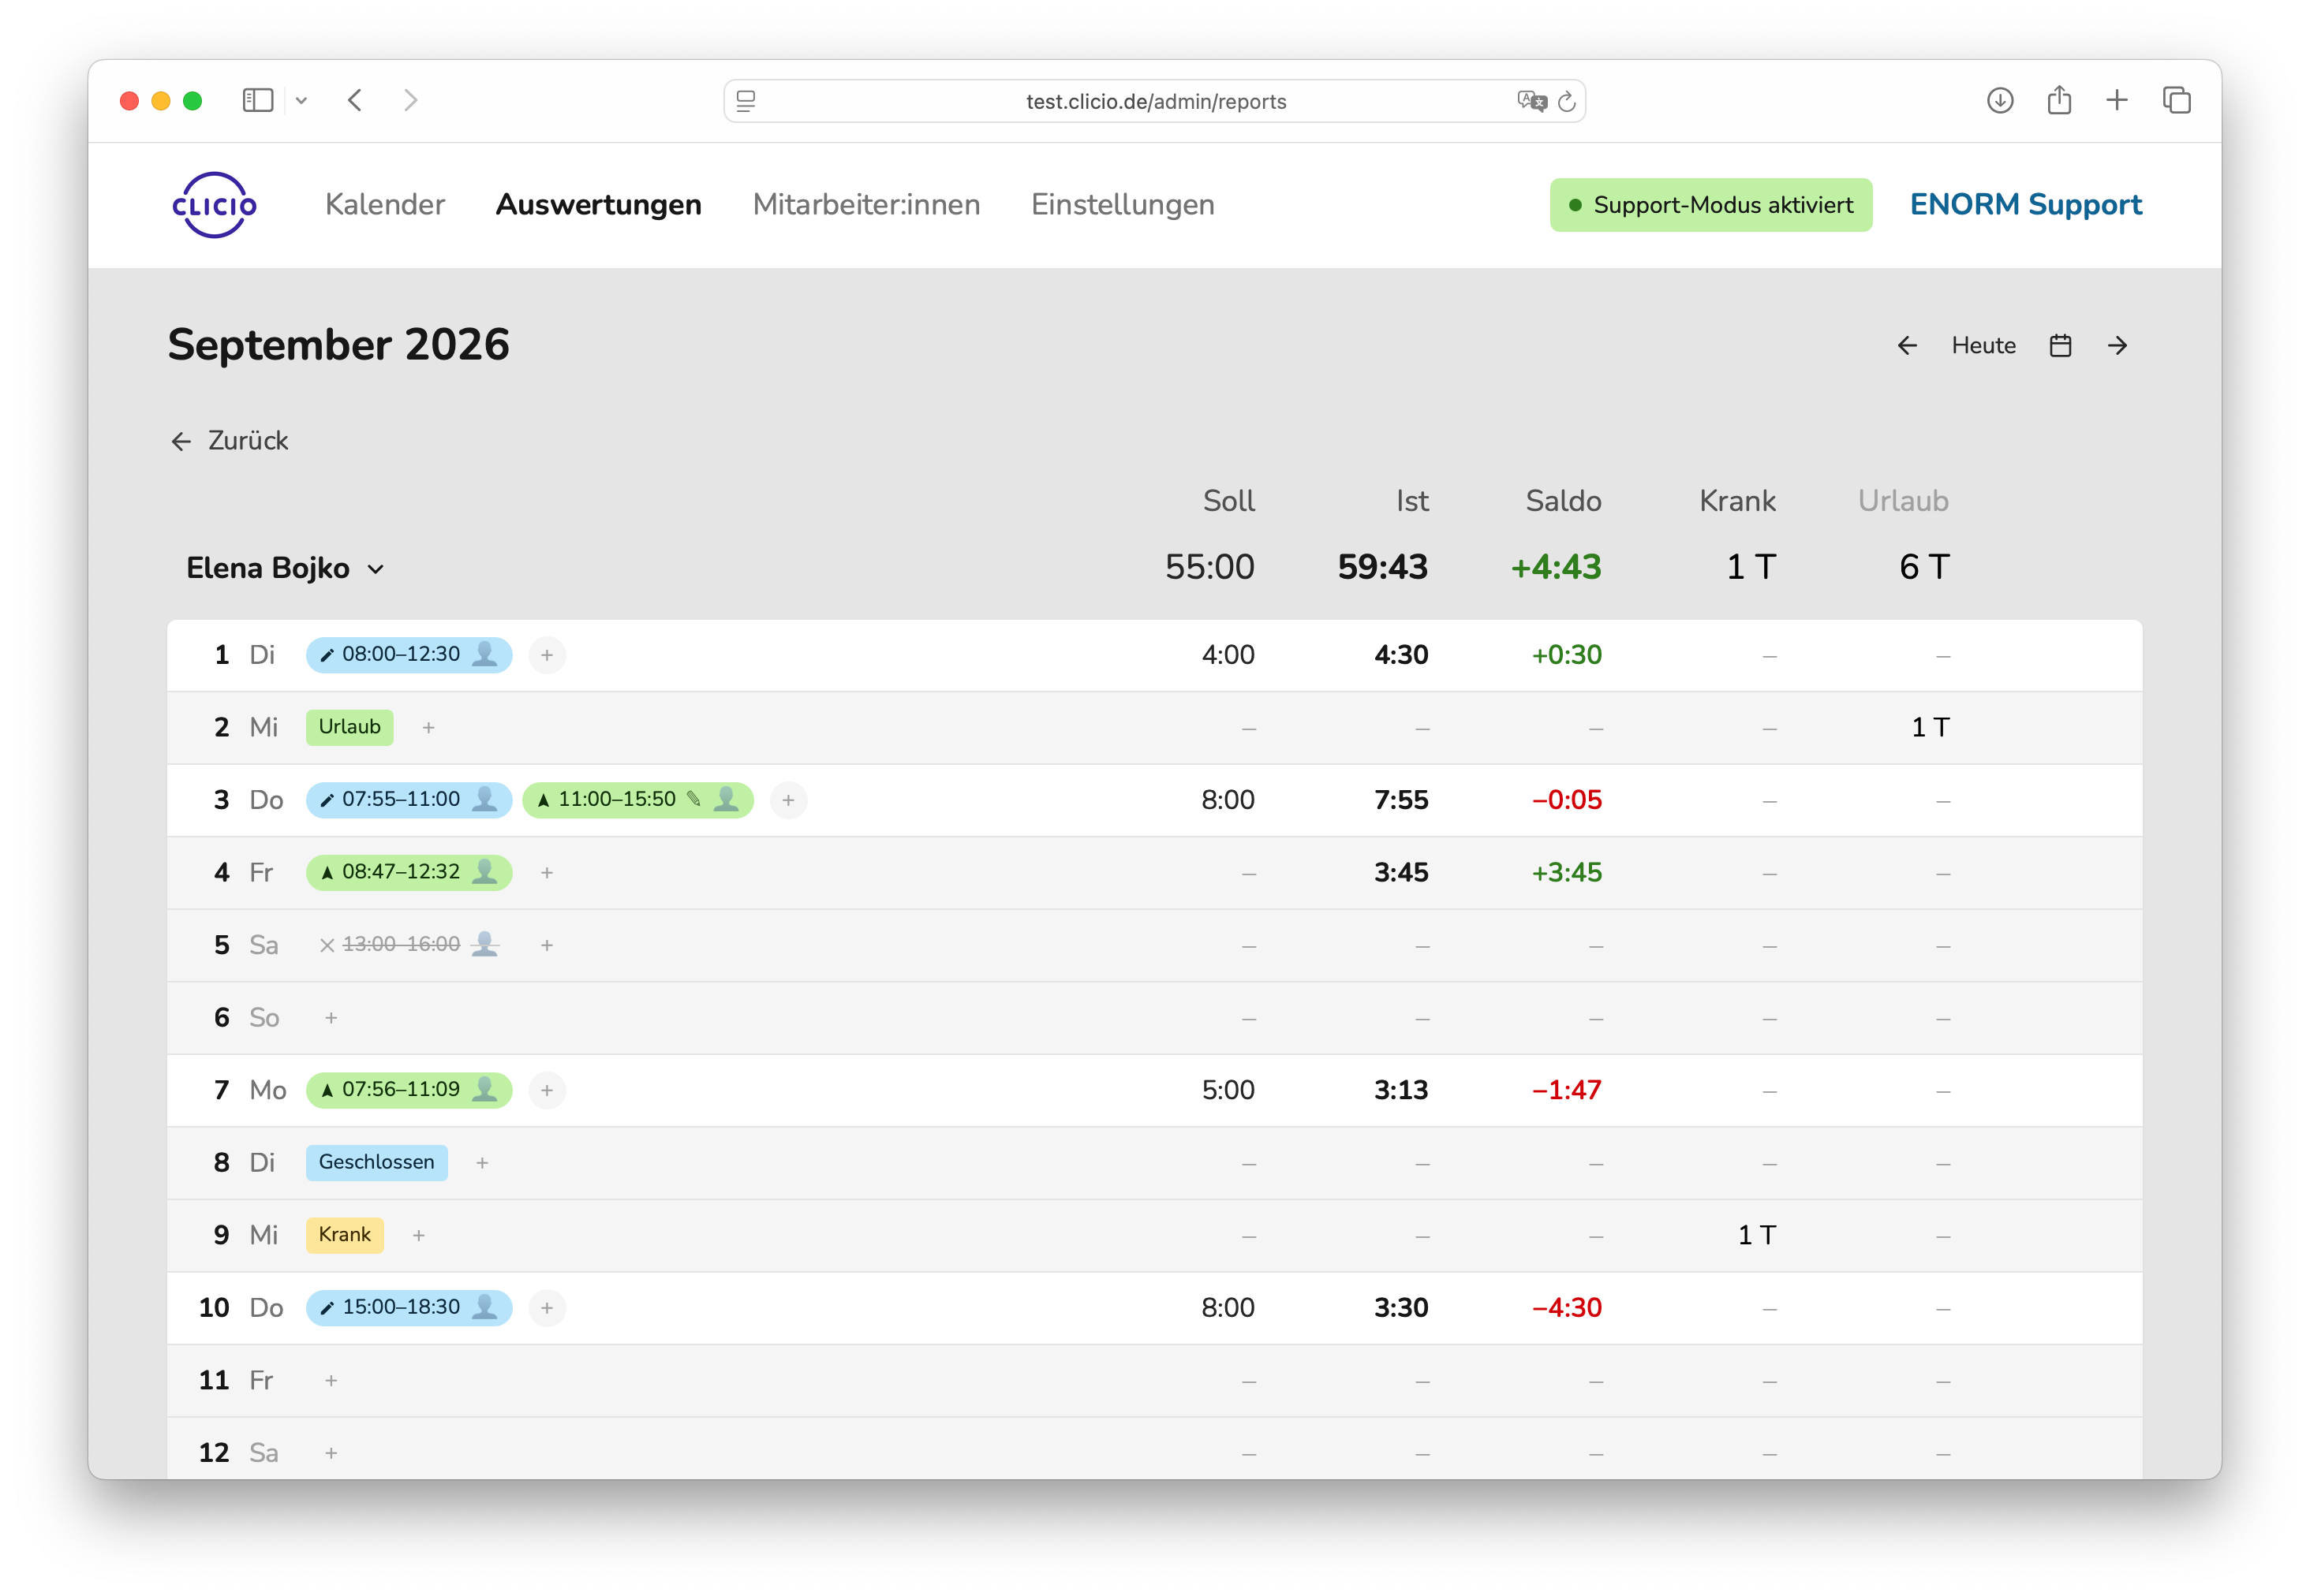Image resolution: width=2310 pixels, height=1596 pixels.
Task: Go to previous month arrow
Action: pos(1907,346)
